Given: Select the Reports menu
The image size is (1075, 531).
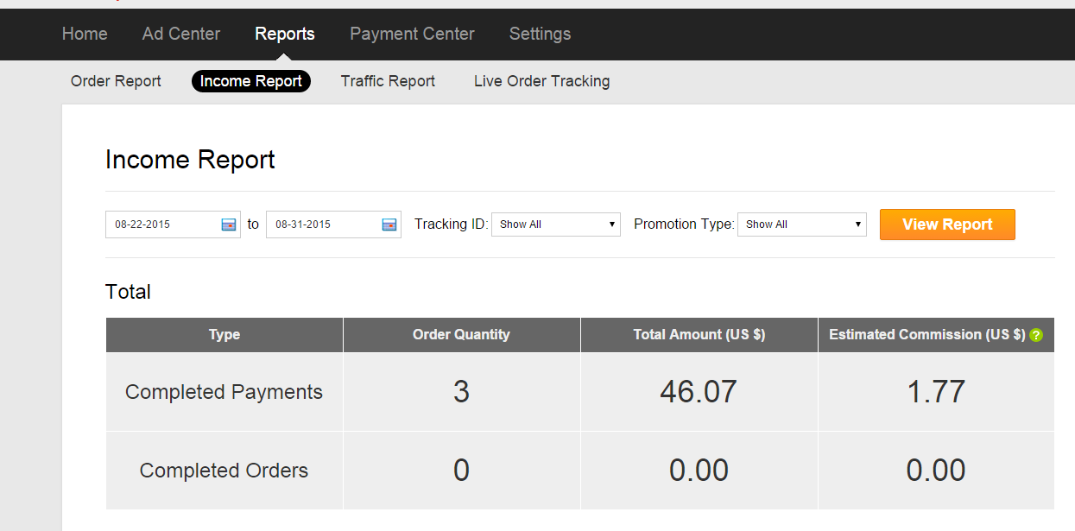Looking at the screenshot, I should point(285,34).
